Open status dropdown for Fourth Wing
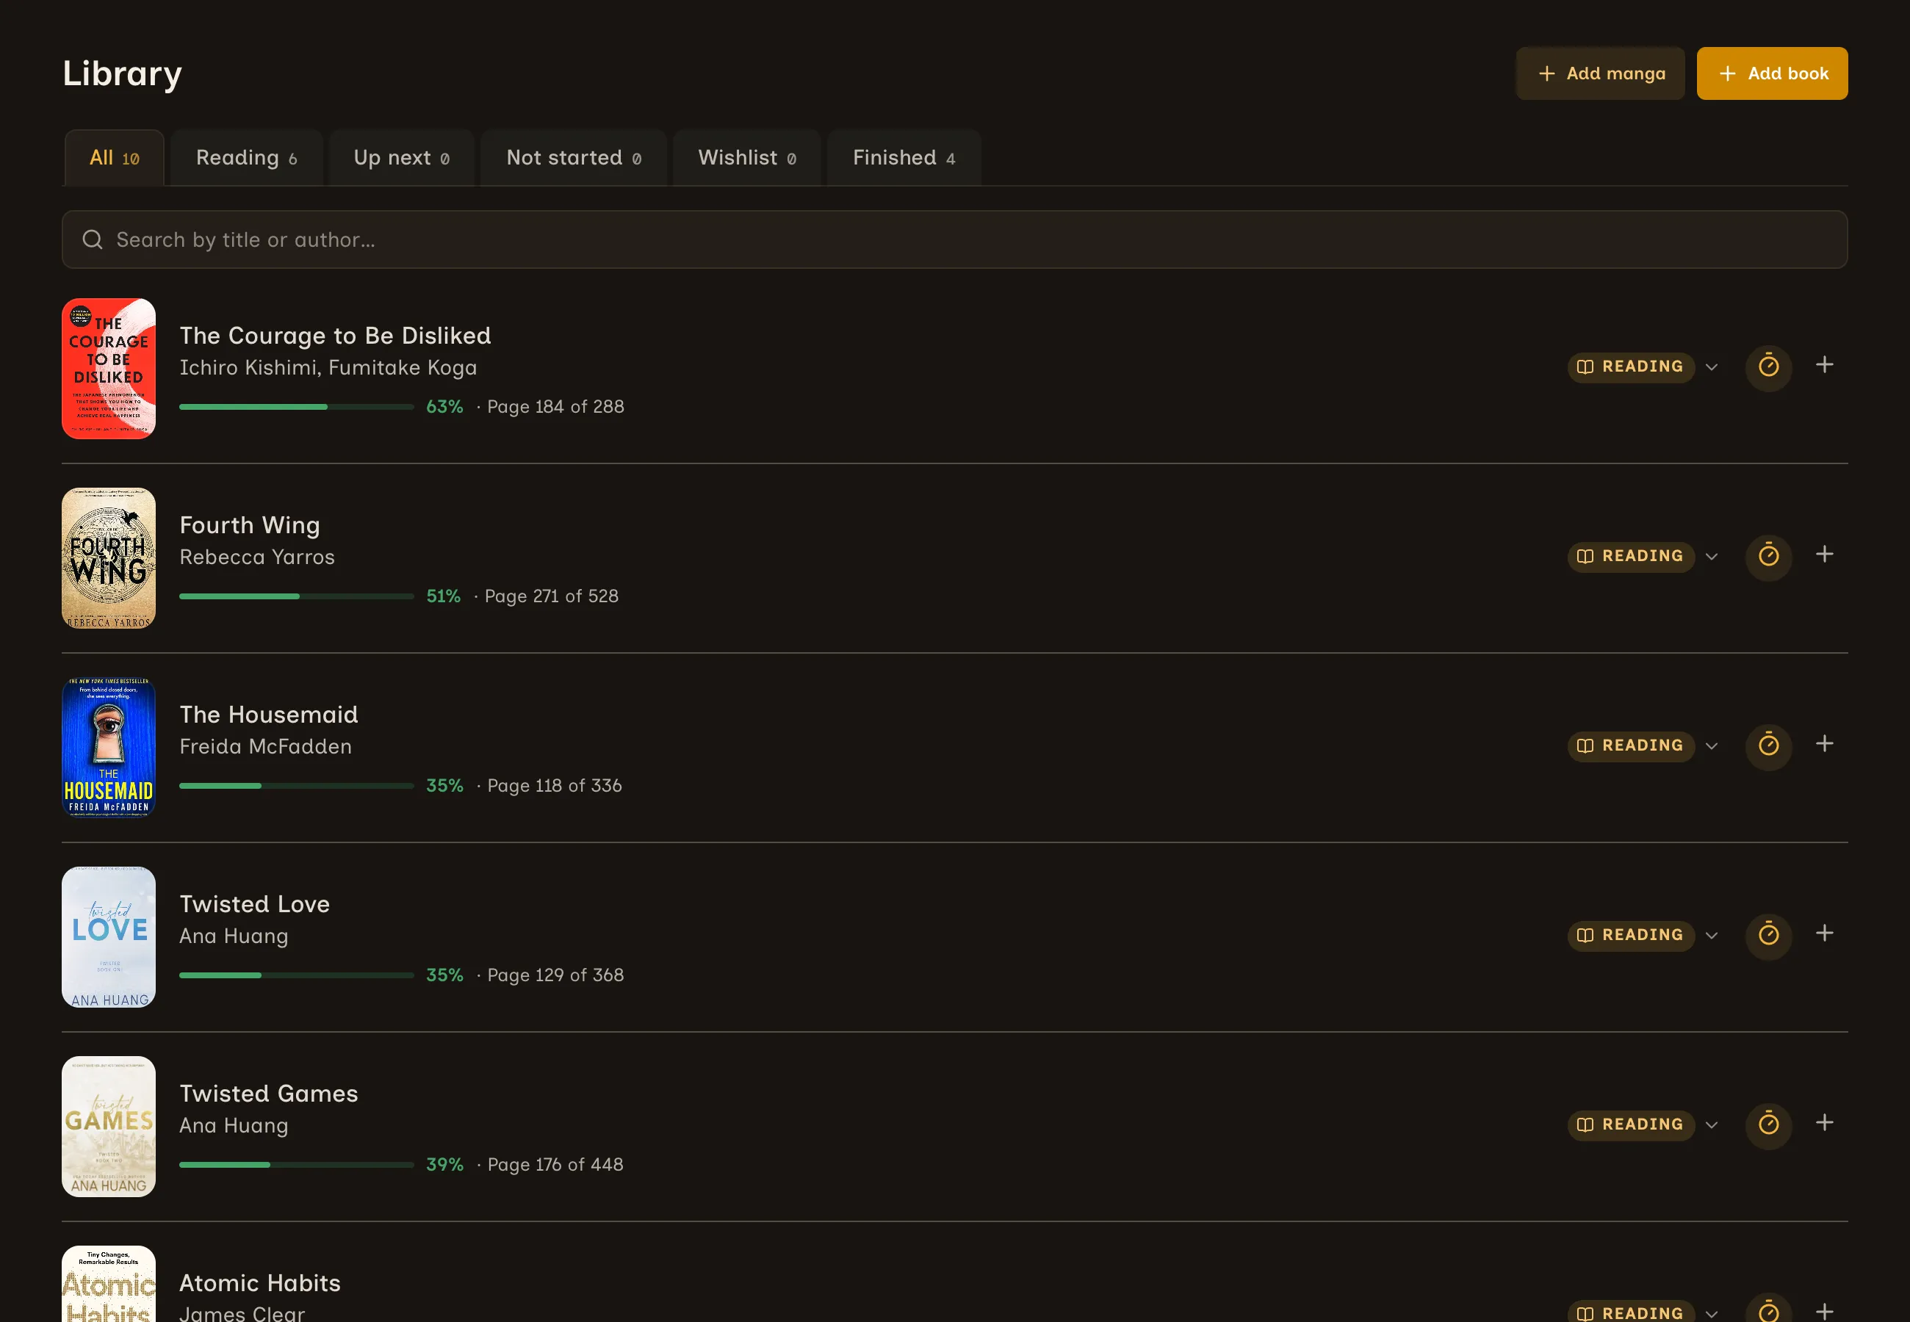 [x=1643, y=556]
